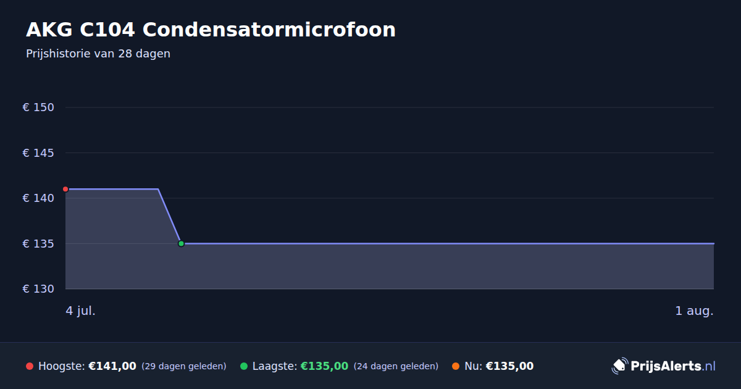Click the Hoogste €141,00 price value
This screenshot has width=741, height=389.
click(x=112, y=366)
